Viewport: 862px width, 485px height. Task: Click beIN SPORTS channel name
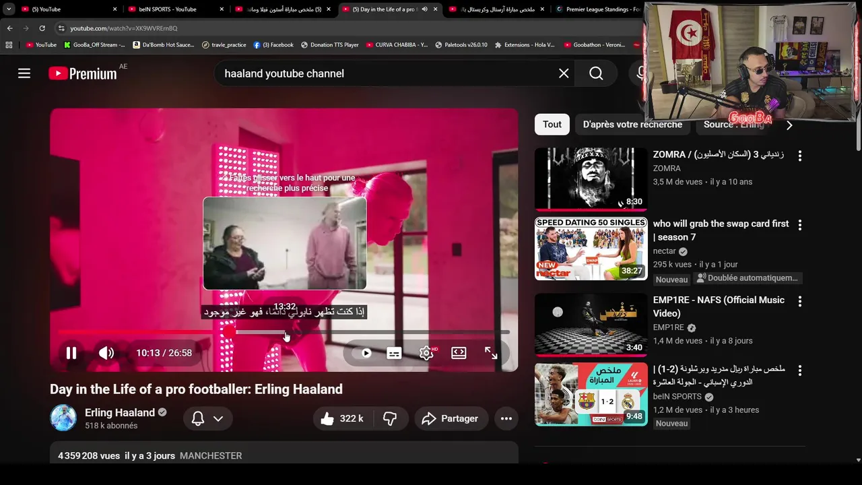(677, 397)
